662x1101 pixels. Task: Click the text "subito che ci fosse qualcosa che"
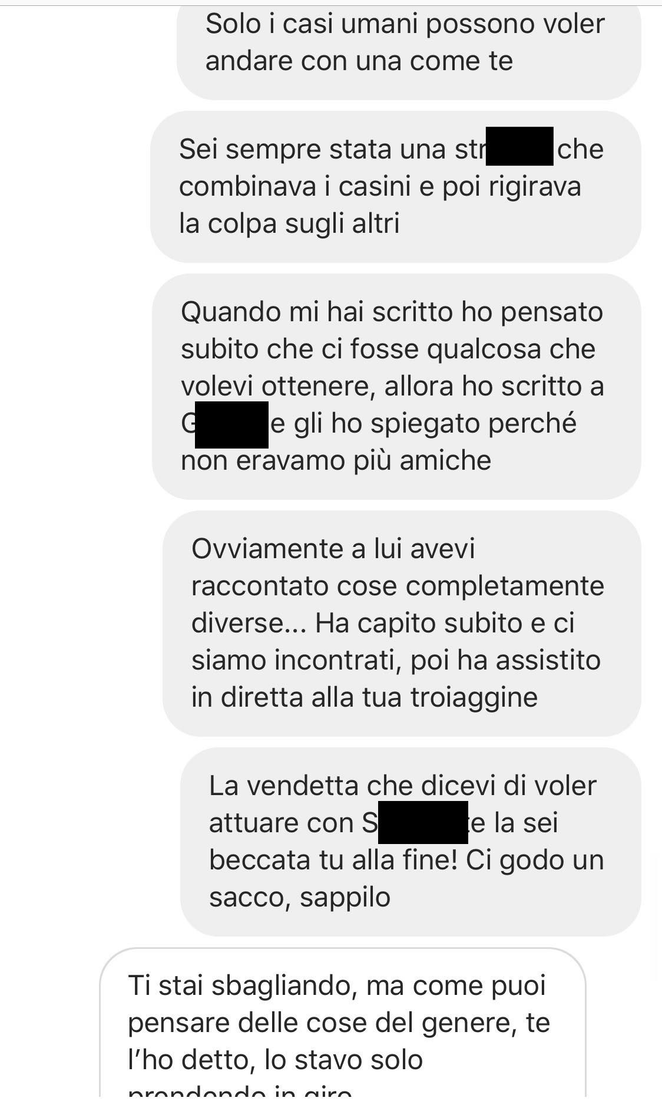click(x=388, y=349)
